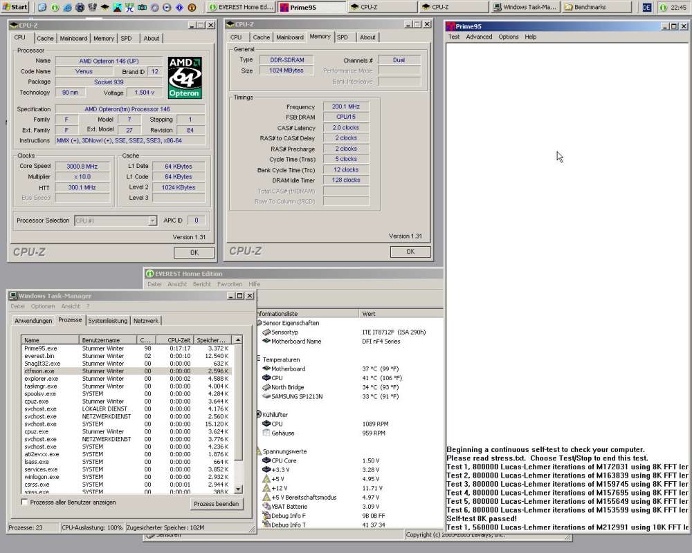Click process list scrollbar up arrow
The width and height of the screenshot is (692, 553).
238,340
